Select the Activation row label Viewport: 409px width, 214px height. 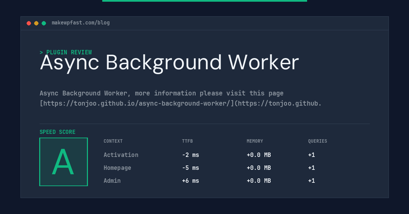(121, 155)
